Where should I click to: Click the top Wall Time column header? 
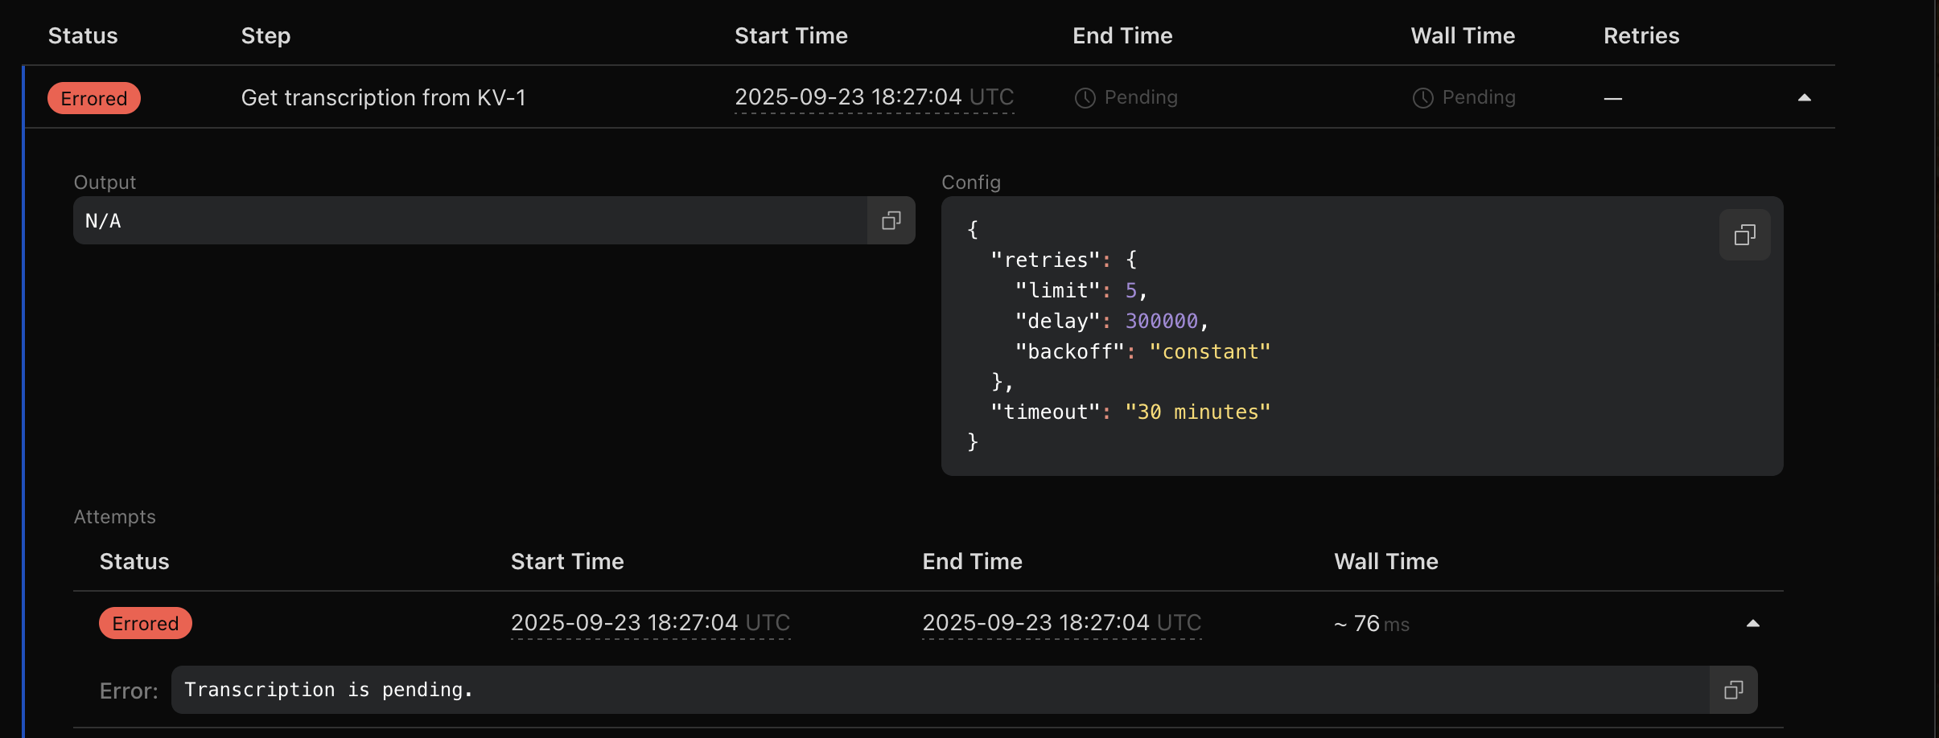pyautogui.click(x=1463, y=36)
